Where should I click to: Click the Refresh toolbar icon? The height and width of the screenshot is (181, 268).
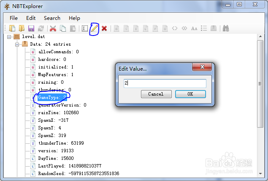(x=41, y=28)
